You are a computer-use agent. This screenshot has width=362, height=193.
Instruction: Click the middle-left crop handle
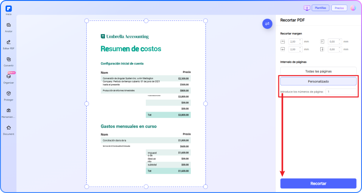(x=87, y=104)
